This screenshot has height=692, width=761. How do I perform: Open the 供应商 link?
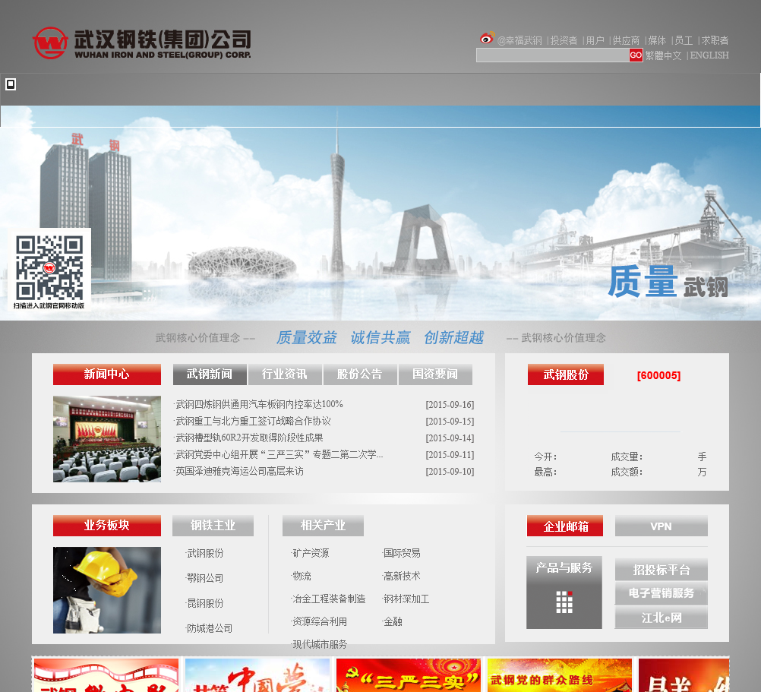click(626, 40)
